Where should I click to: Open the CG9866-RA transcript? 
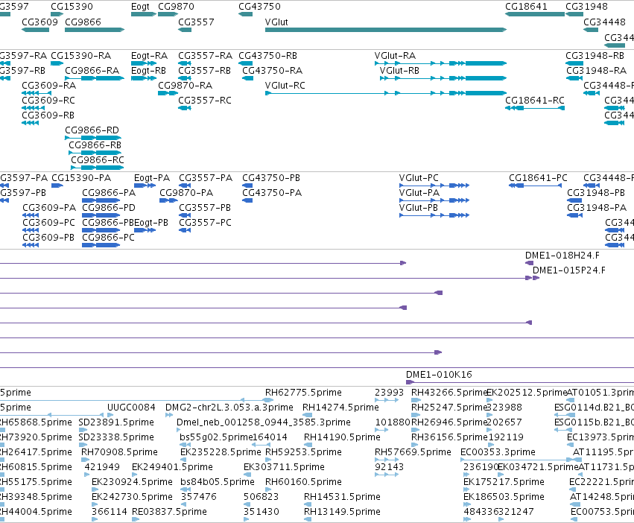pos(95,78)
